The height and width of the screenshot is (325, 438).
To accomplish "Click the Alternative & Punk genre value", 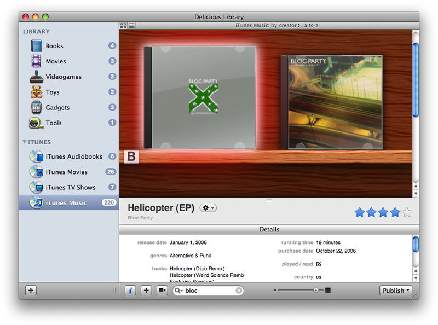I will (190, 256).
